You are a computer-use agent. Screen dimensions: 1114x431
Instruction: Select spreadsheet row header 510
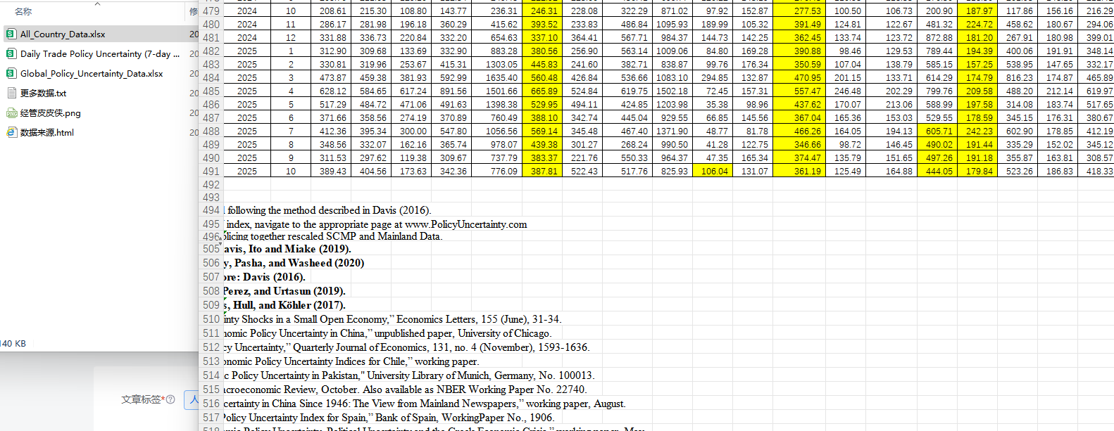click(211, 319)
